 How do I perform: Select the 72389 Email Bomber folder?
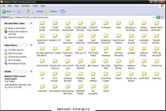click(81, 26)
